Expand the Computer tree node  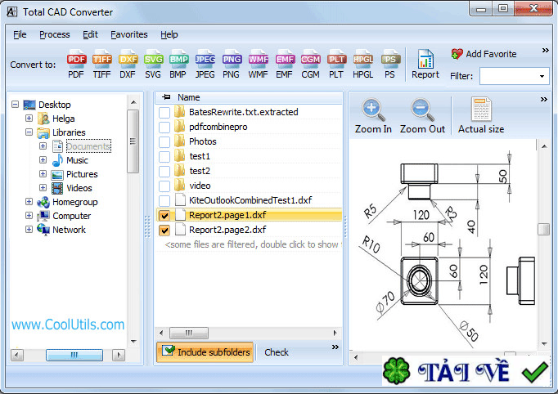tap(29, 216)
